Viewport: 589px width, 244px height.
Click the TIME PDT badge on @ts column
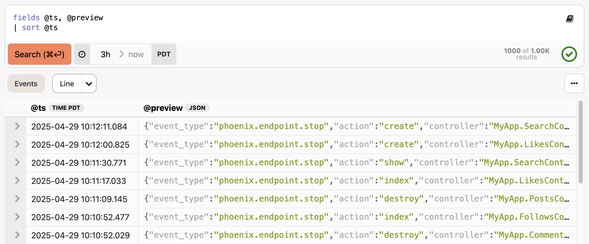point(66,108)
